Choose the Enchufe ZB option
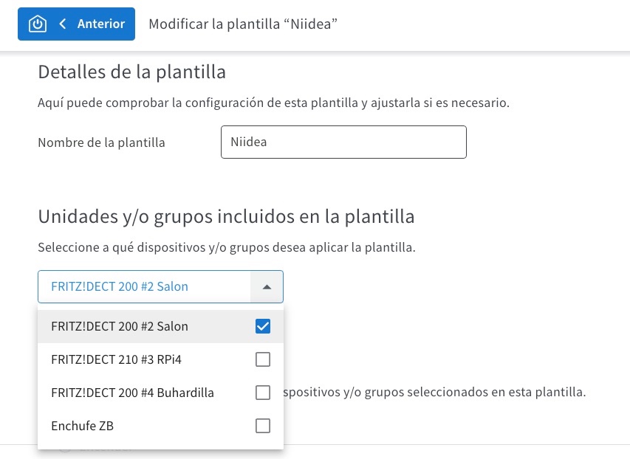 160,426
